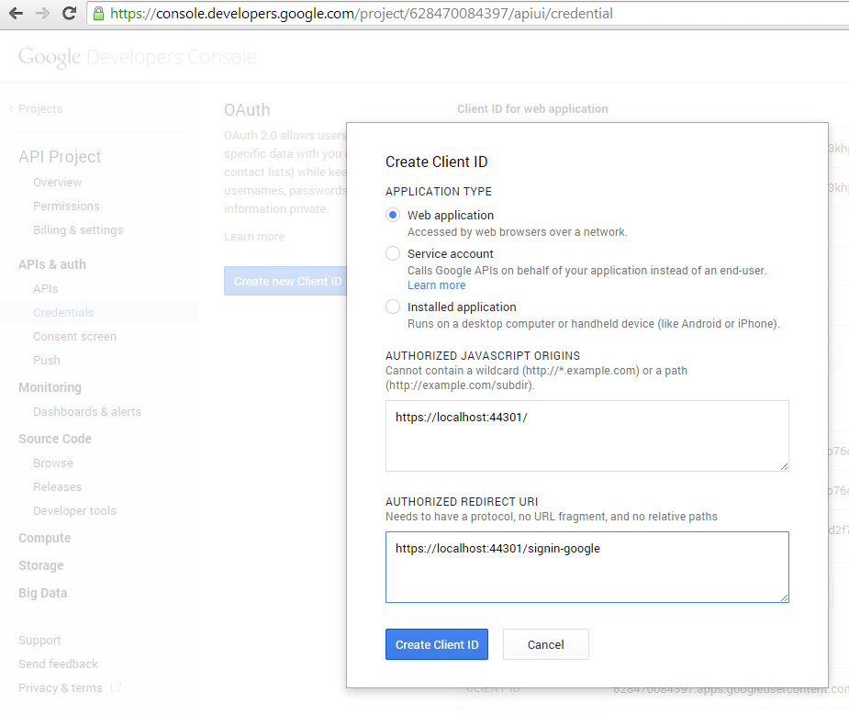The height and width of the screenshot is (714, 849).
Task: Open Billing & settings in the sidebar
Action: [78, 230]
